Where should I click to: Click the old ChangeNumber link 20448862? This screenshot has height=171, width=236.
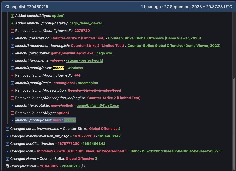tap(49, 166)
